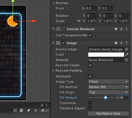Open the Fill Method dropdown

tap(108, 87)
